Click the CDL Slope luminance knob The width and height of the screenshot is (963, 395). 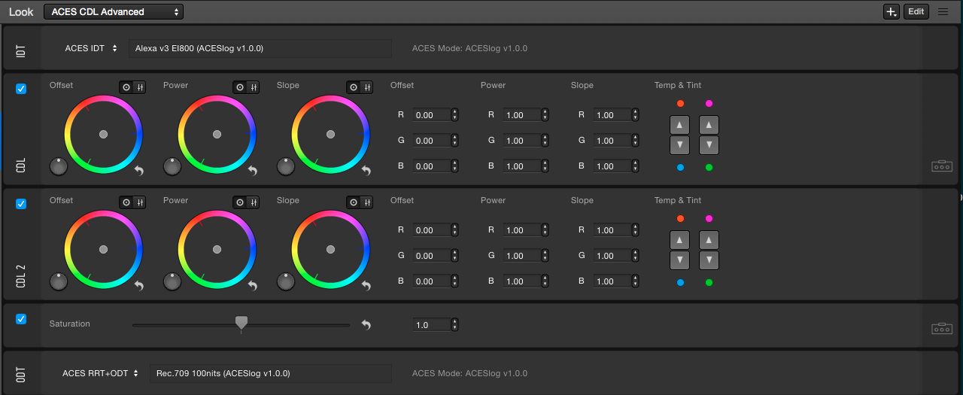(x=286, y=166)
